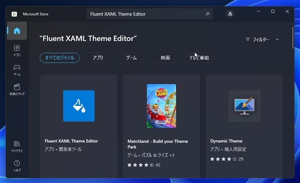Open the Dynamic Theme app thumbnail

click(x=244, y=106)
